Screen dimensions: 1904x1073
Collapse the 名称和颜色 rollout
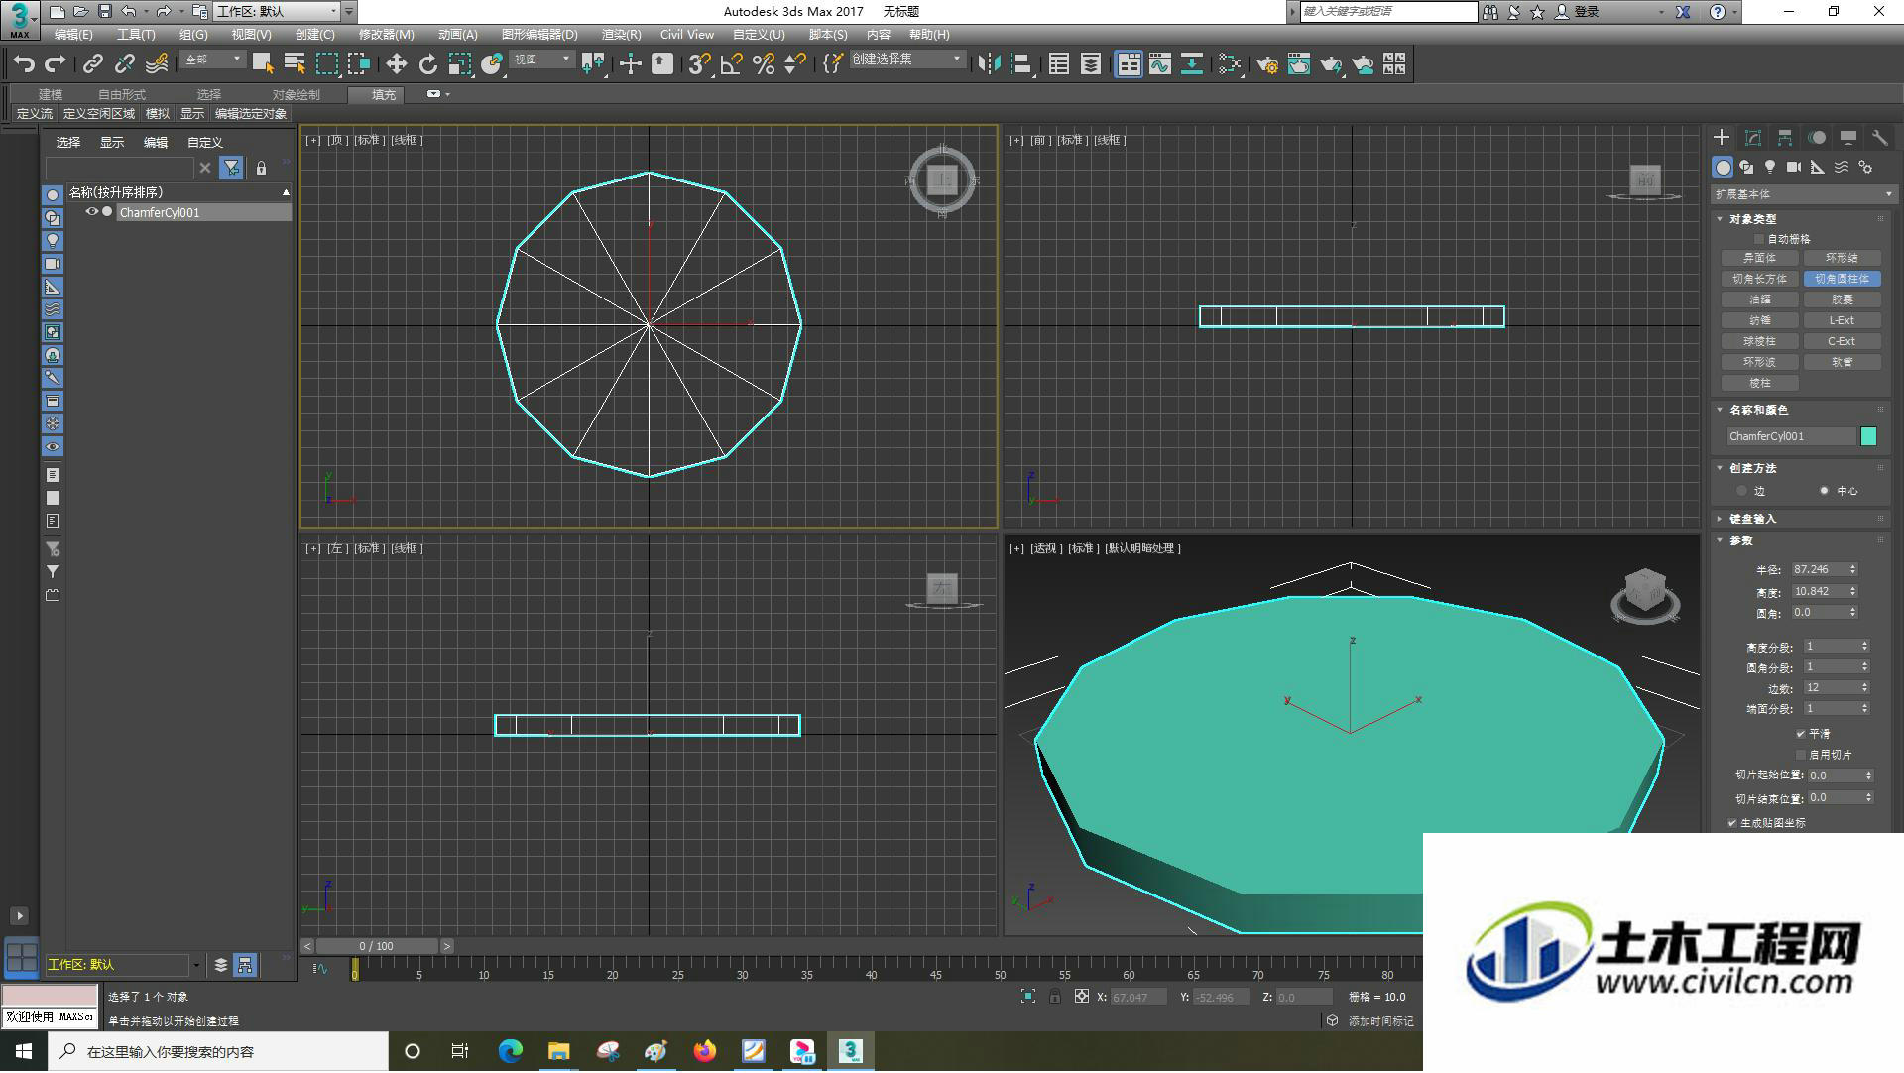1758,410
